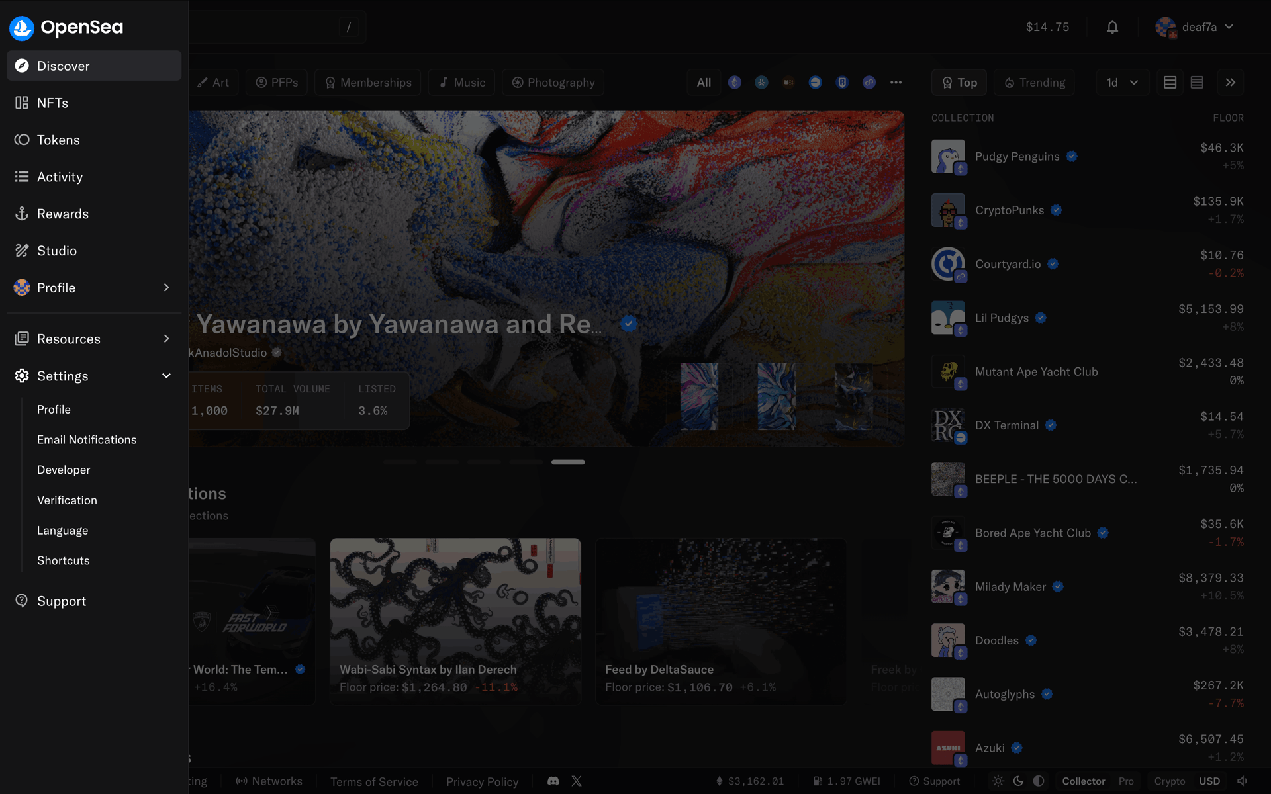The height and width of the screenshot is (794, 1271).
Task: Open the Discord icon link
Action: tap(553, 781)
